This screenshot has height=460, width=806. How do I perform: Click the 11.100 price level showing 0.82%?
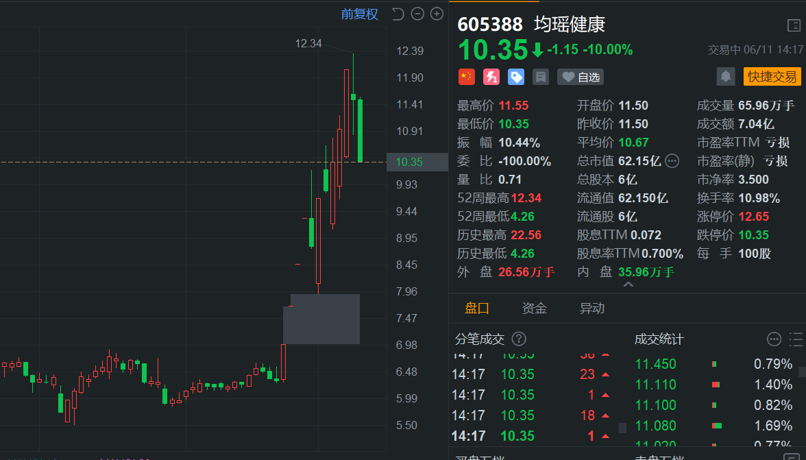655,405
